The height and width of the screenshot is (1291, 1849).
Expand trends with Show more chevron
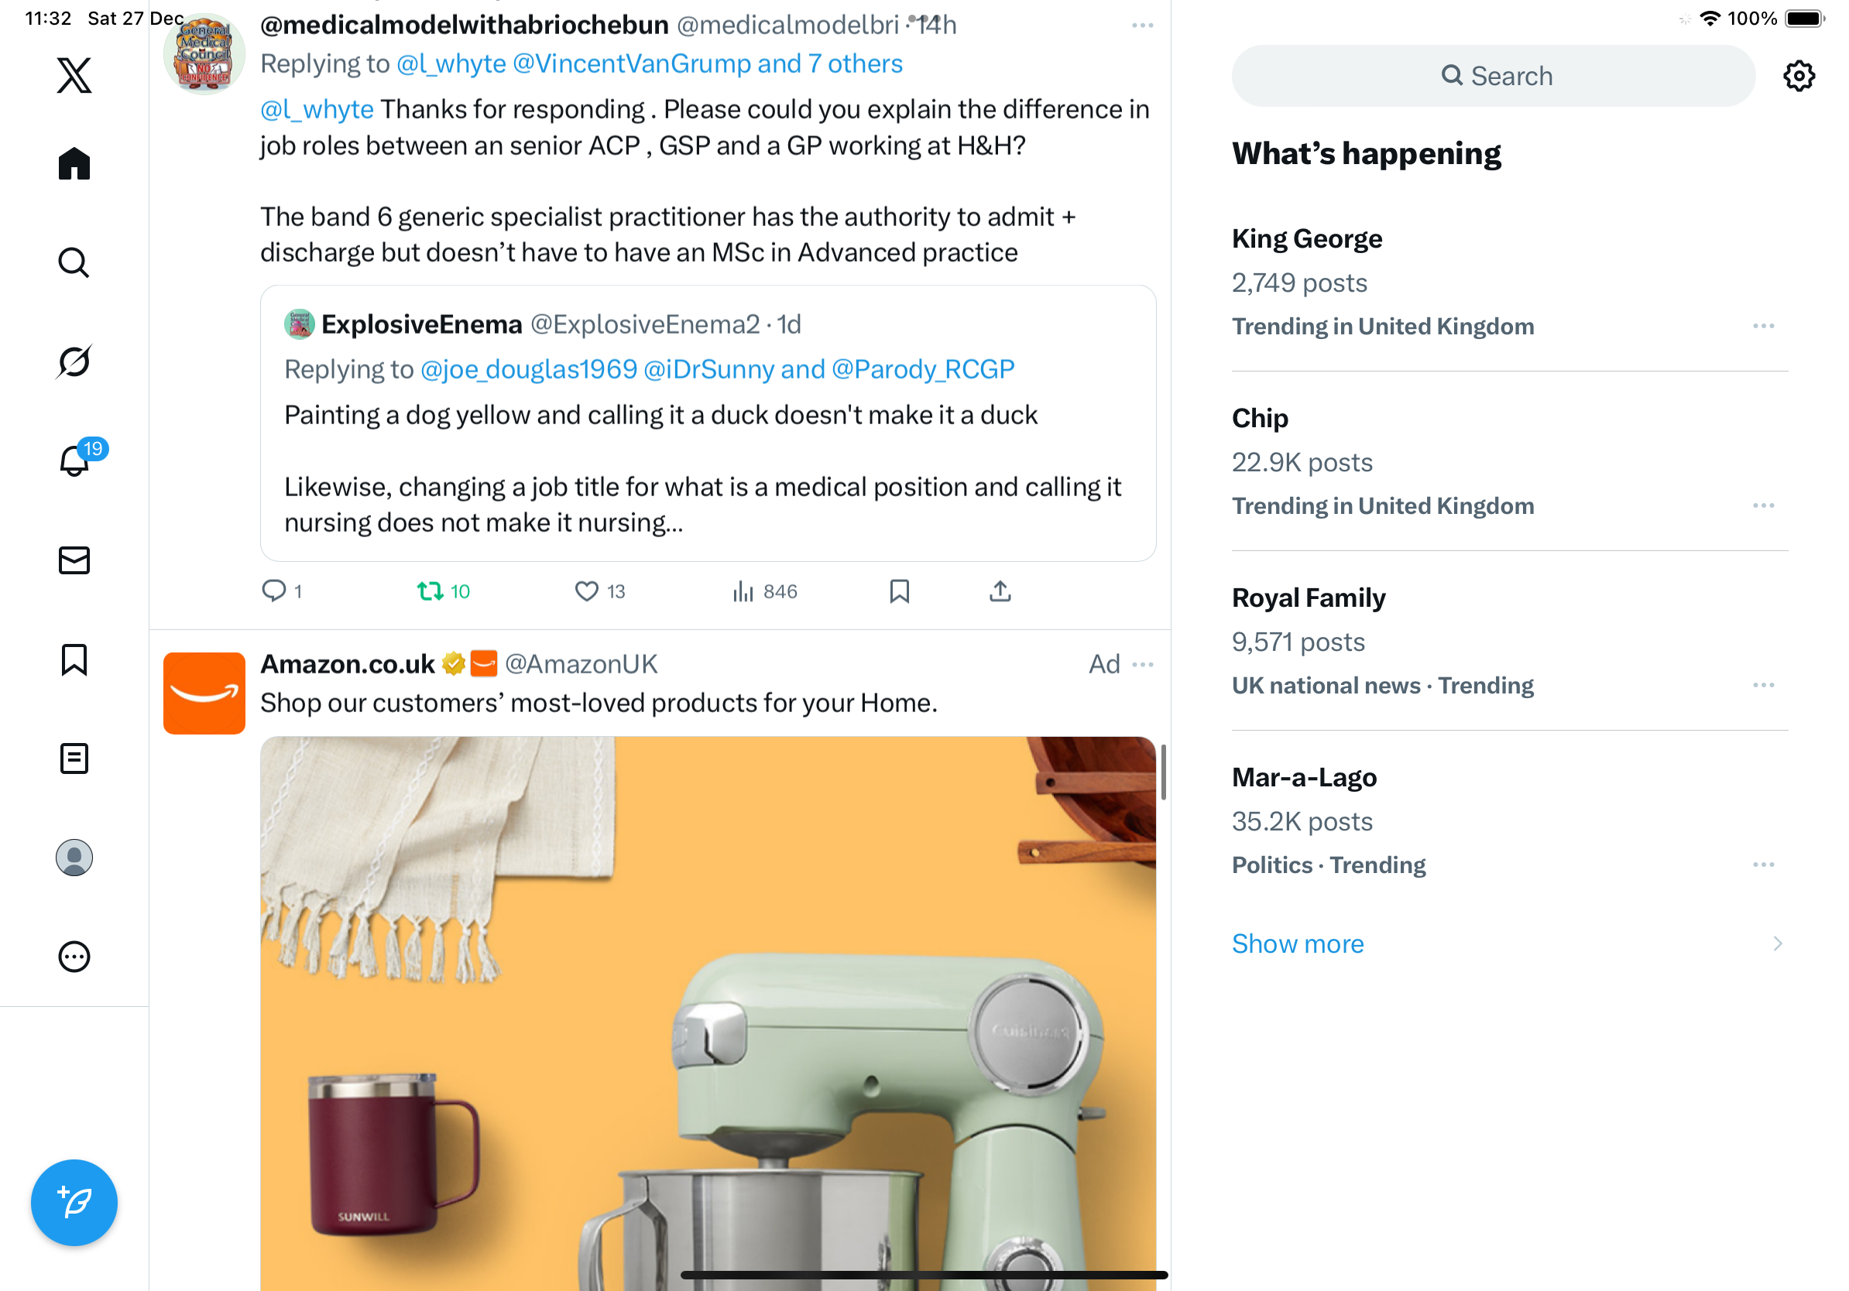click(x=1777, y=943)
